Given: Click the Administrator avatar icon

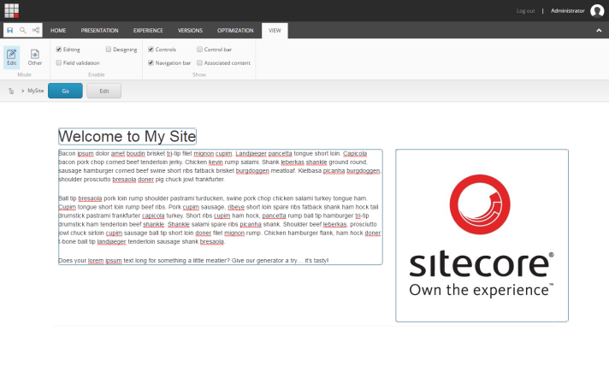Looking at the screenshot, I should (x=597, y=11).
